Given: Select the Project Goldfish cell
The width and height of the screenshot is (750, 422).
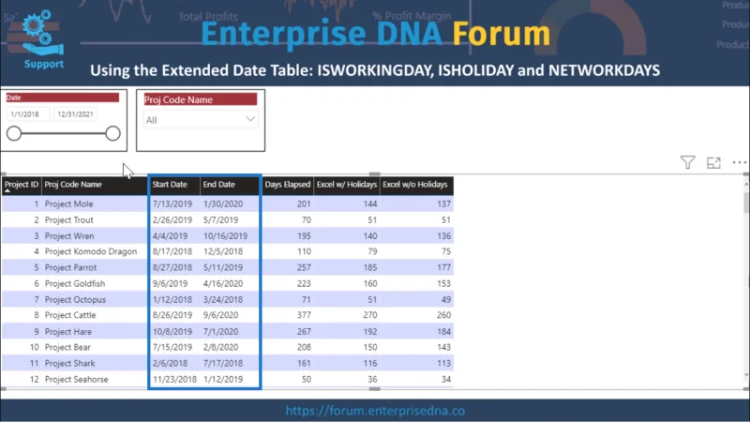Looking at the screenshot, I should click(x=75, y=284).
